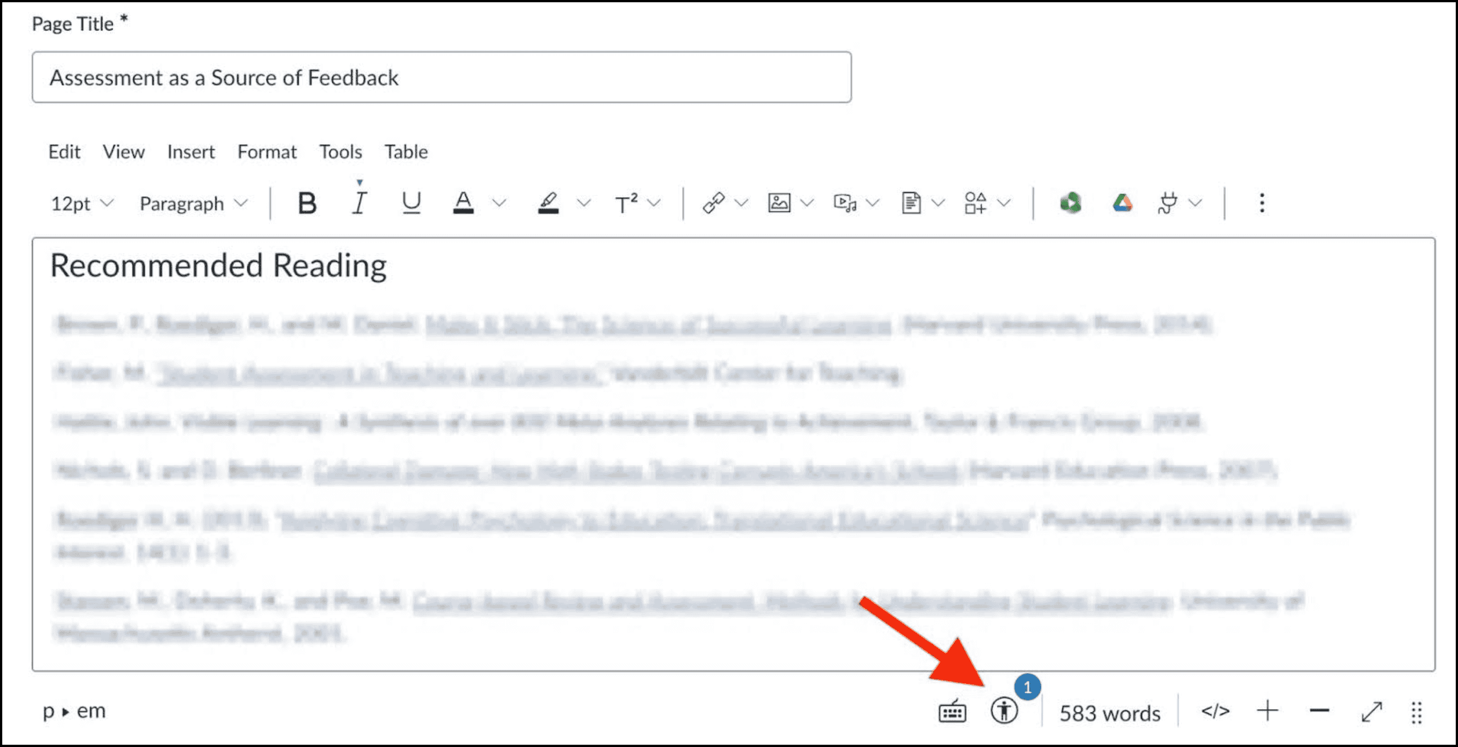This screenshot has width=1458, height=747.
Task: Toggle italic formatting
Action: click(x=359, y=204)
